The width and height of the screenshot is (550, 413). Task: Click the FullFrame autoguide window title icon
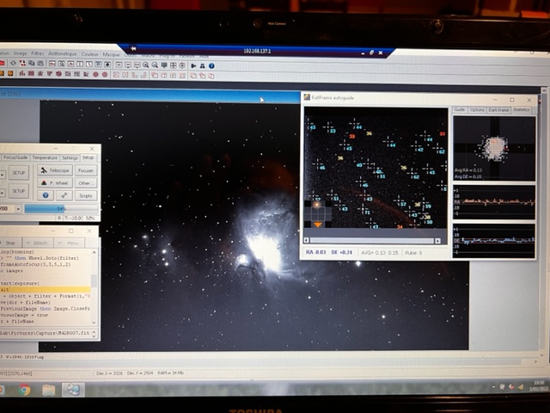308,97
